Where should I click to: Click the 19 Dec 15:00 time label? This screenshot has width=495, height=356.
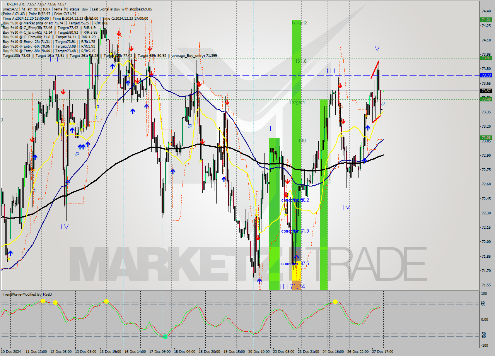point(234,351)
